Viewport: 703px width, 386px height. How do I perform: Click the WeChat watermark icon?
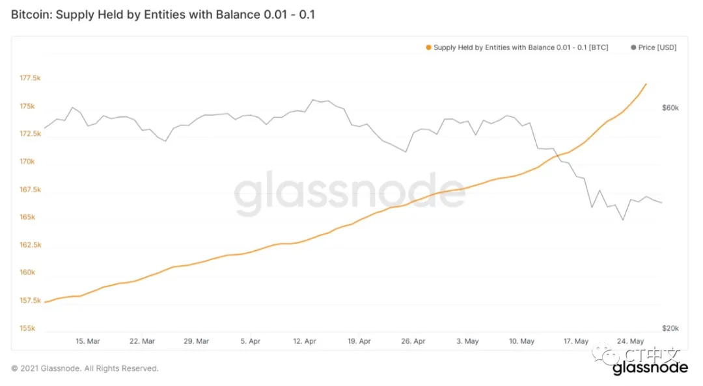[610, 355]
